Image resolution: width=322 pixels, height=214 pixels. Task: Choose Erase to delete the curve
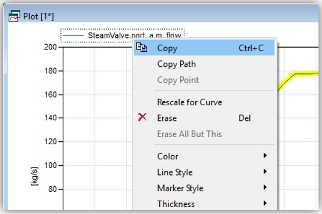(x=205, y=118)
